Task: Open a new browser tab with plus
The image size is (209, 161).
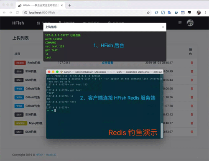Action: [69, 5]
